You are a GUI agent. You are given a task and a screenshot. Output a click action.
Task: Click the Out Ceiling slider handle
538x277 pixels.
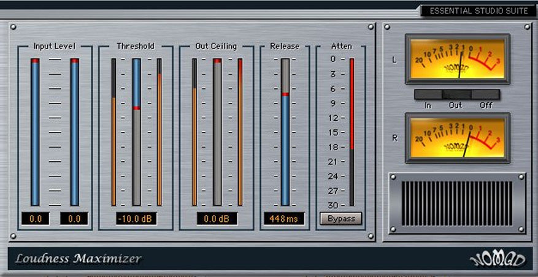(x=217, y=61)
